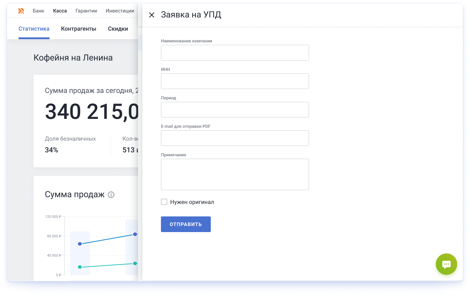Image resolution: width=470 pixels, height=299 pixels.
Task: Click the orange logo in the top bar
Action: point(21,11)
